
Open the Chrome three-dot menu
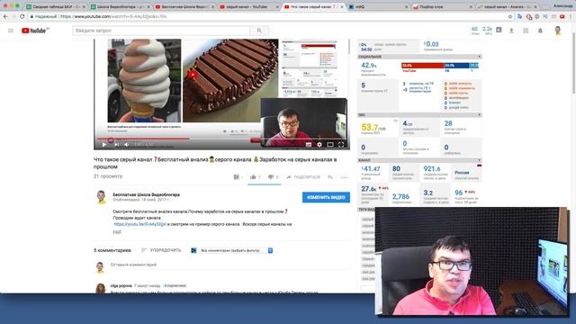click(571, 16)
